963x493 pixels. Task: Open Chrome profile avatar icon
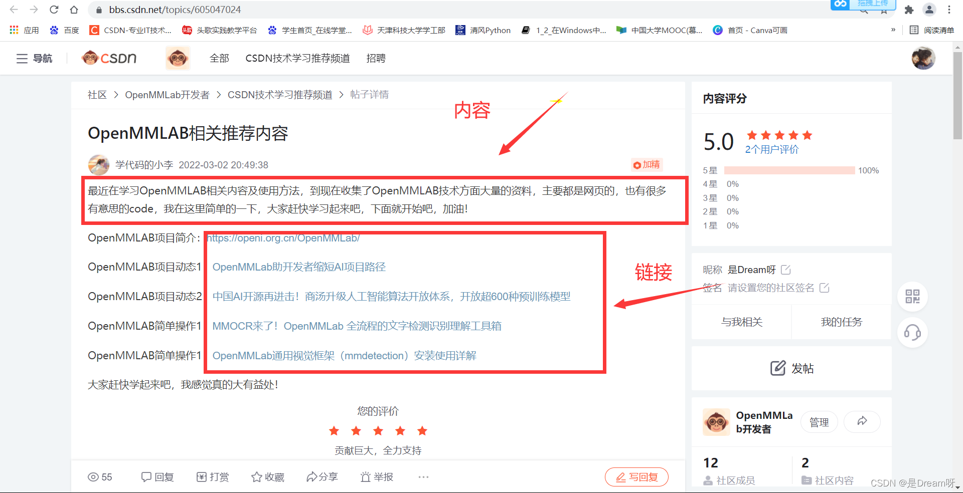pos(929,10)
